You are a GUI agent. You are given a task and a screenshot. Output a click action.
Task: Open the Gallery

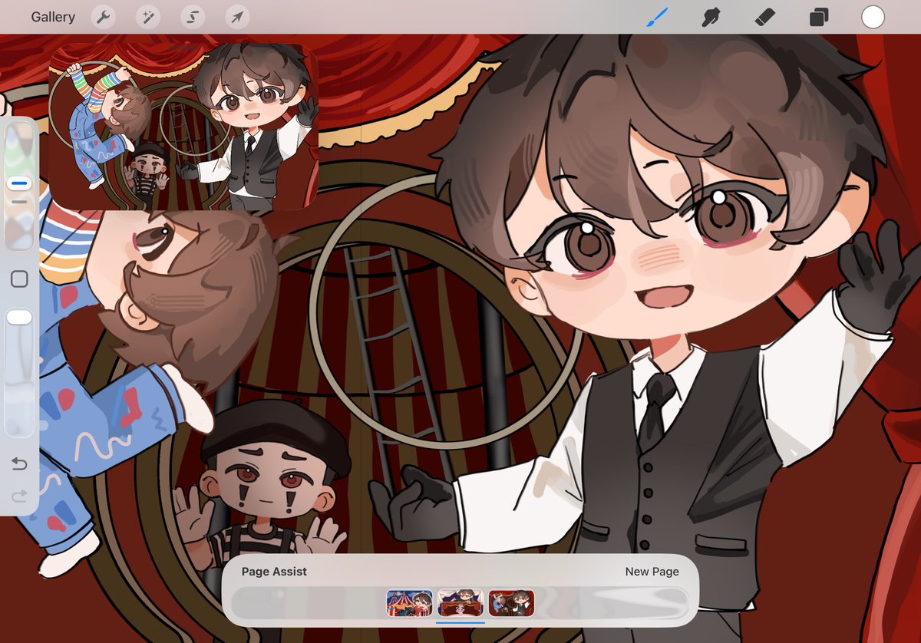(x=53, y=17)
